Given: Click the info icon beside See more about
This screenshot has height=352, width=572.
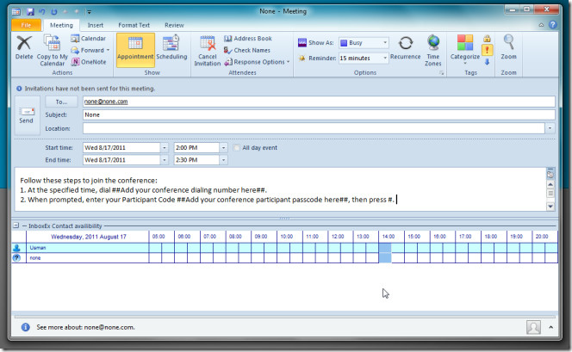Looking at the screenshot, I should pos(25,327).
